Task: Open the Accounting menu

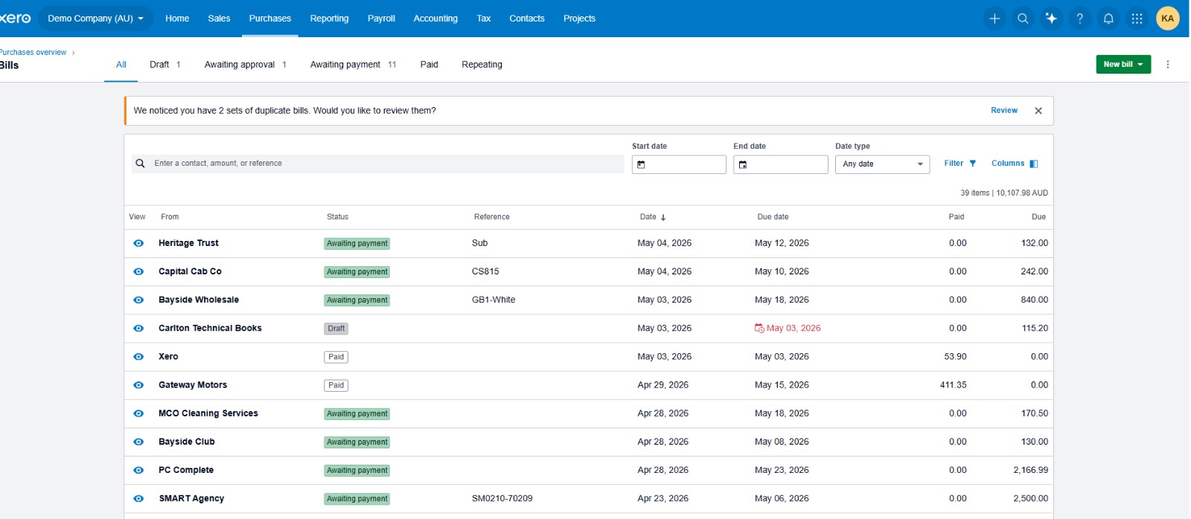Action: [x=435, y=19]
